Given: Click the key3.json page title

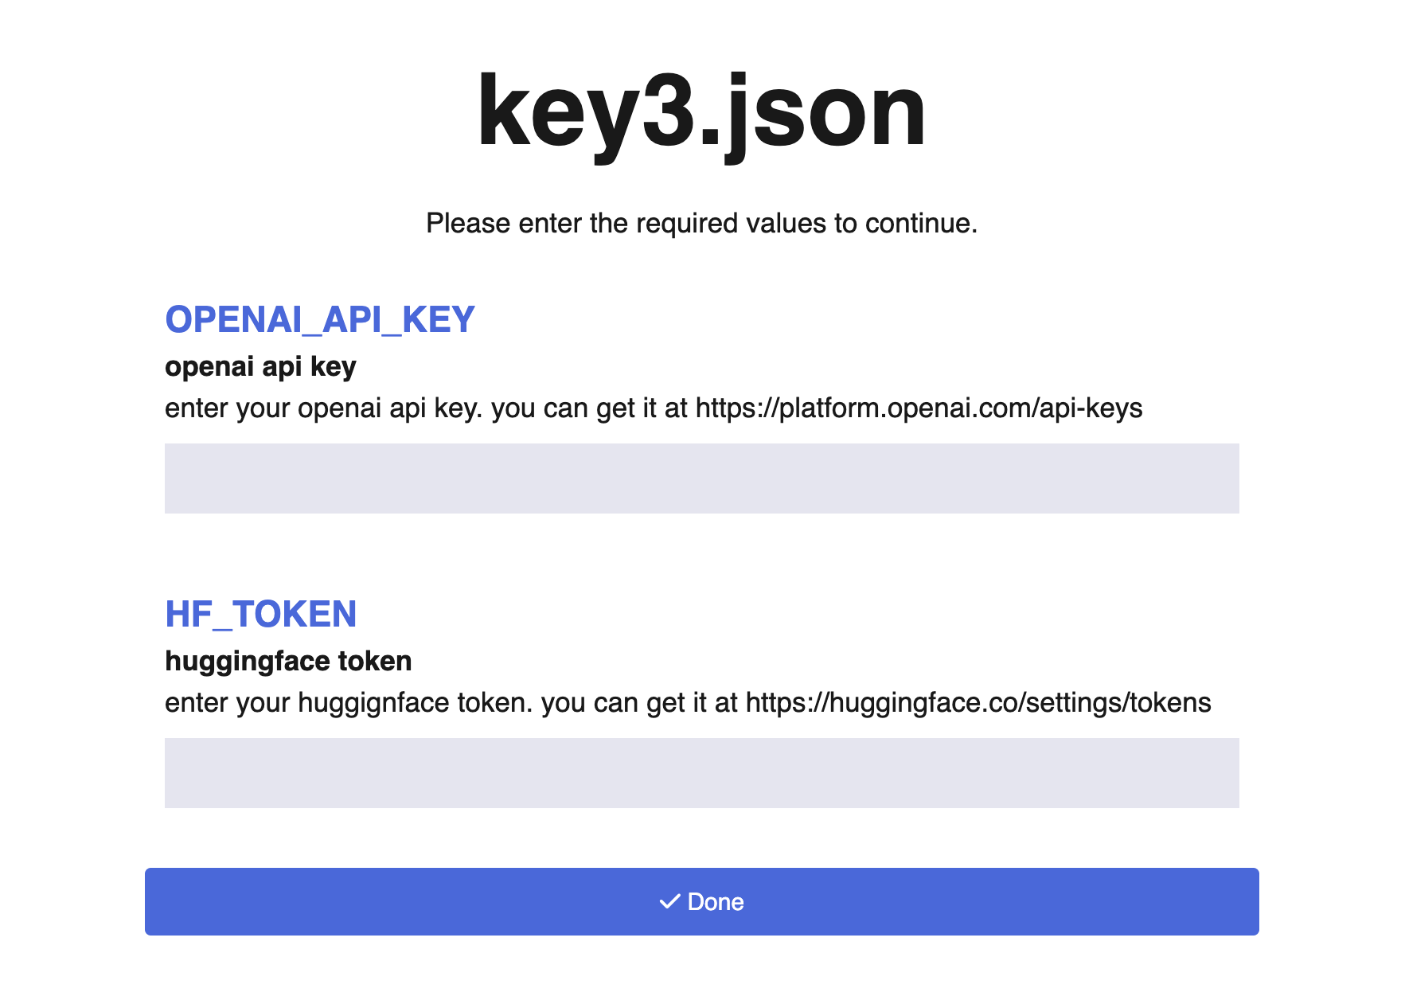Looking at the screenshot, I should (701, 111).
